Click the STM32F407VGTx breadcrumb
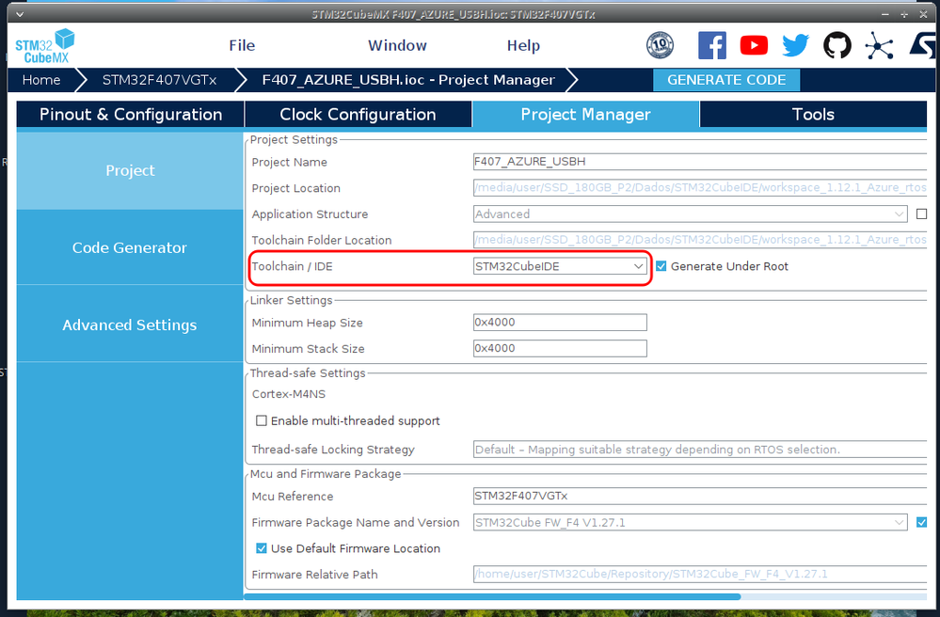The image size is (940, 617). click(159, 80)
